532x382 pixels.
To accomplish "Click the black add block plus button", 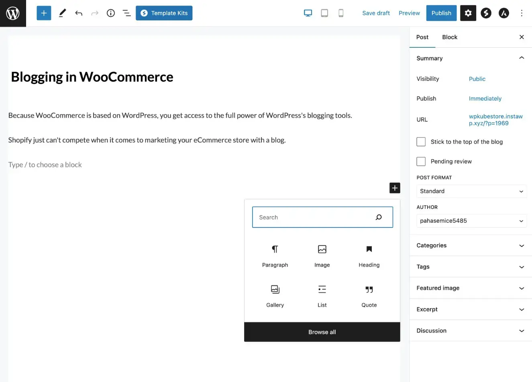I will (x=395, y=188).
